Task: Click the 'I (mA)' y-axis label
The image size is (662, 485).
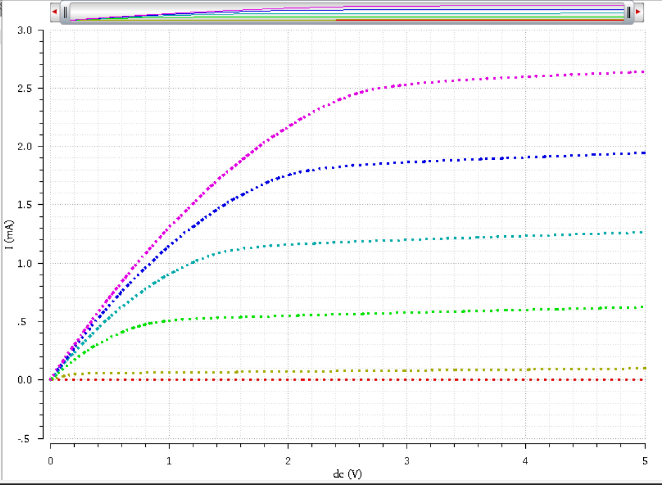Action: click(x=23, y=234)
